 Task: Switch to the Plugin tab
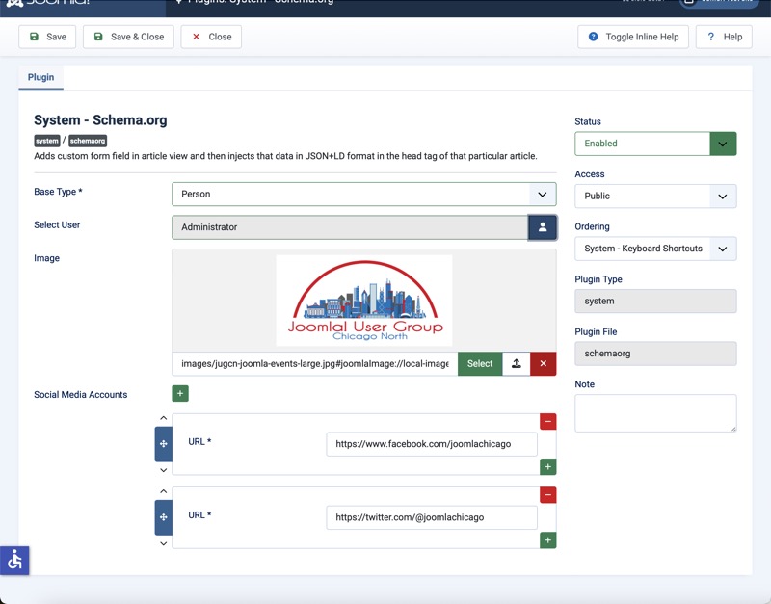tap(40, 77)
